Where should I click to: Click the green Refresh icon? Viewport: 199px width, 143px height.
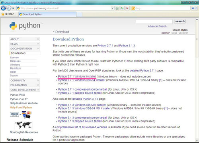pos(122,8)
